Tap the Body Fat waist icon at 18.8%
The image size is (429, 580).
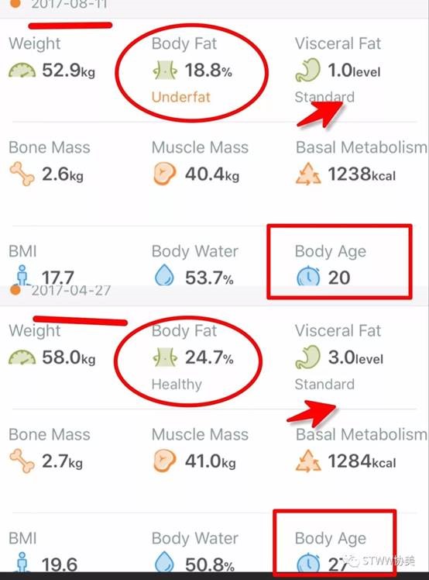[x=165, y=71]
